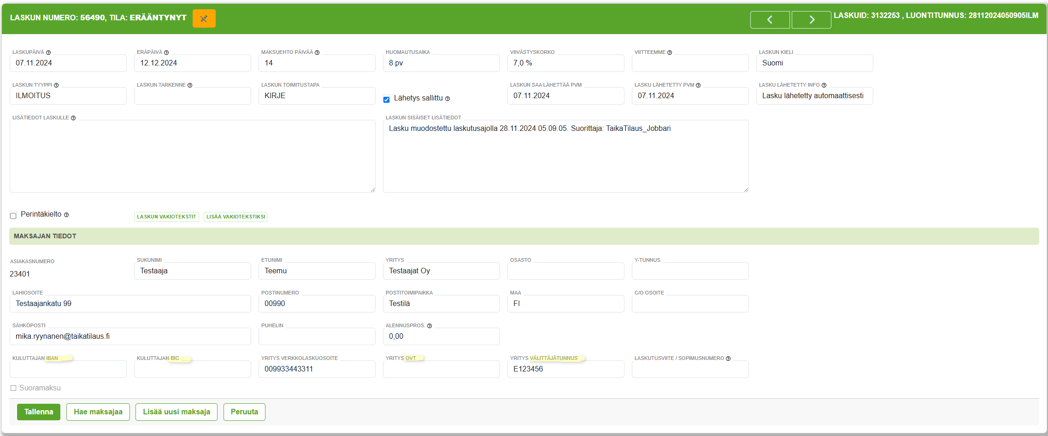
Task: Click the empty Yritys OVT field
Action: [442, 369]
